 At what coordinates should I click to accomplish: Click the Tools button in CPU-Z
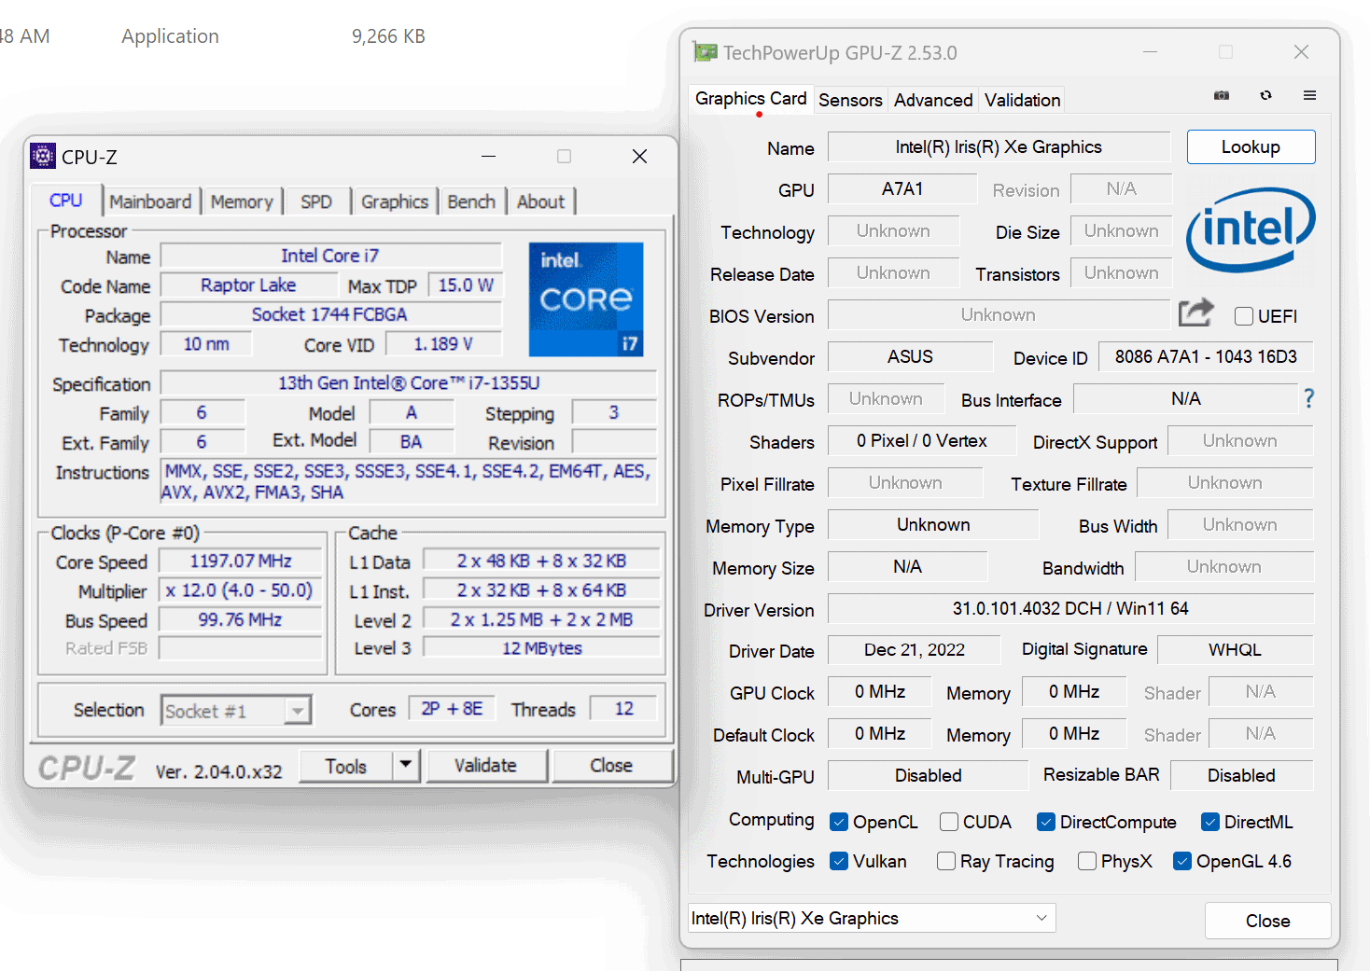click(346, 766)
